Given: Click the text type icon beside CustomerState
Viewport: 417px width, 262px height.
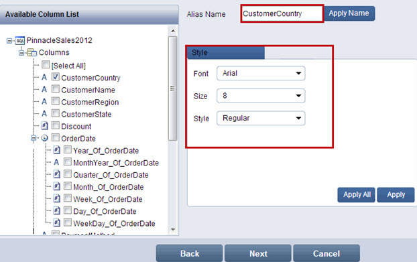Looking at the screenshot, I should (x=44, y=114).
